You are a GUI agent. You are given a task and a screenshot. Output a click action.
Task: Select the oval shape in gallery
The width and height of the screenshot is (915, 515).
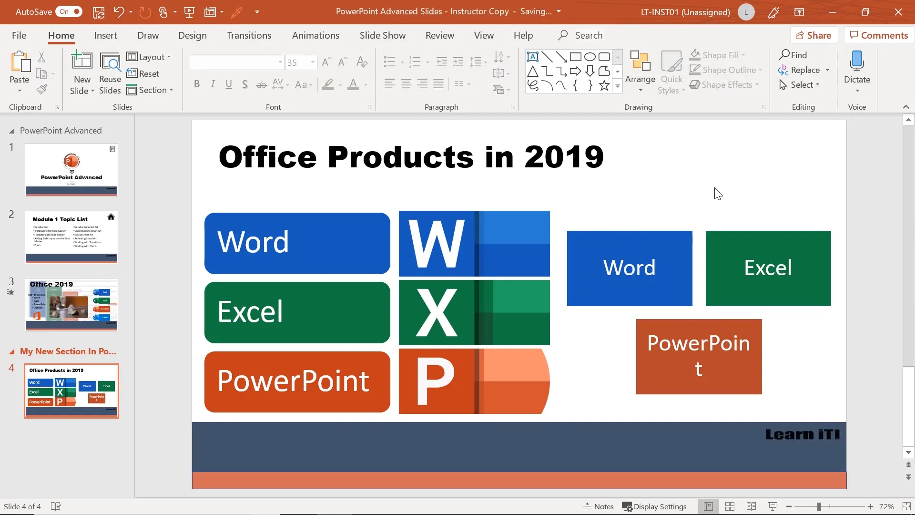point(590,57)
